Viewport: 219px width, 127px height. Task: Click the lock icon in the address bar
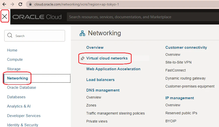tap(30, 4)
